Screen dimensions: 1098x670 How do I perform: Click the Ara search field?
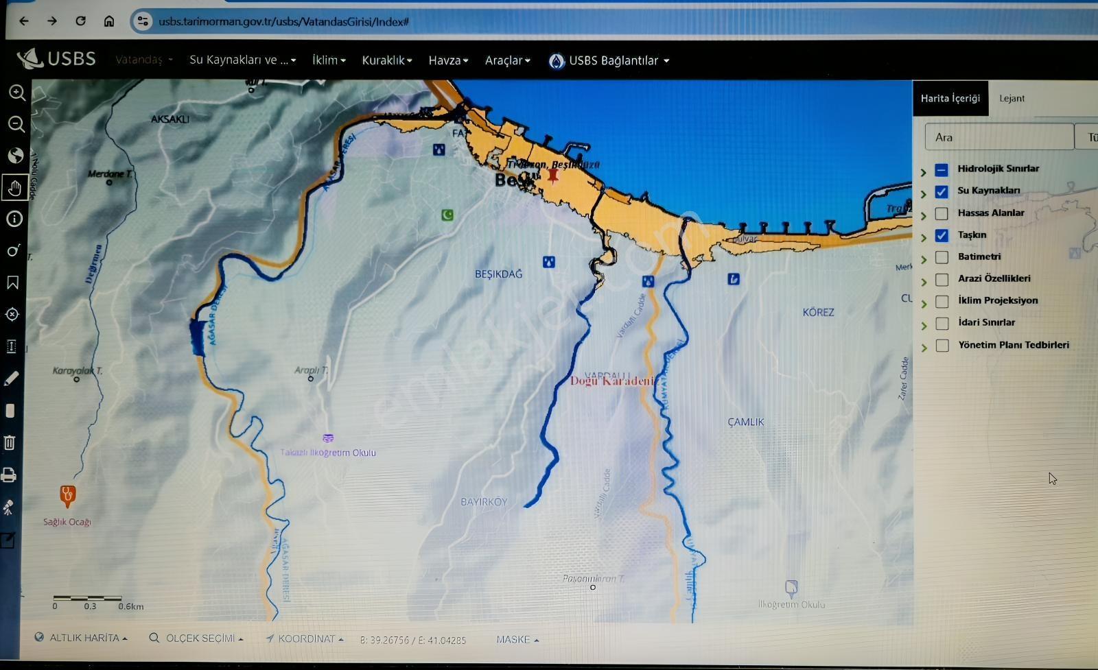(999, 137)
